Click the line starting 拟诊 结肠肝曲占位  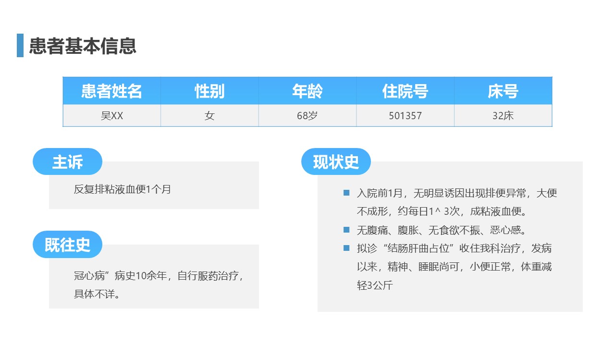tap(454, 248)
